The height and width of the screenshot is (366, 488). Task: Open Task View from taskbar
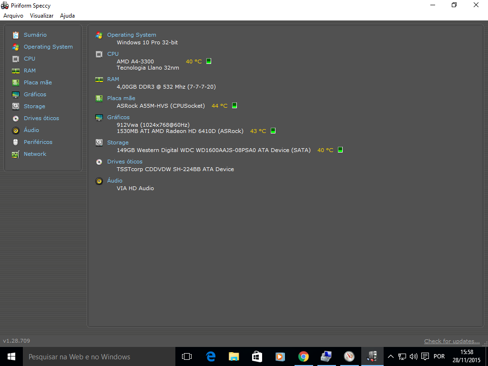pos(187,356)
